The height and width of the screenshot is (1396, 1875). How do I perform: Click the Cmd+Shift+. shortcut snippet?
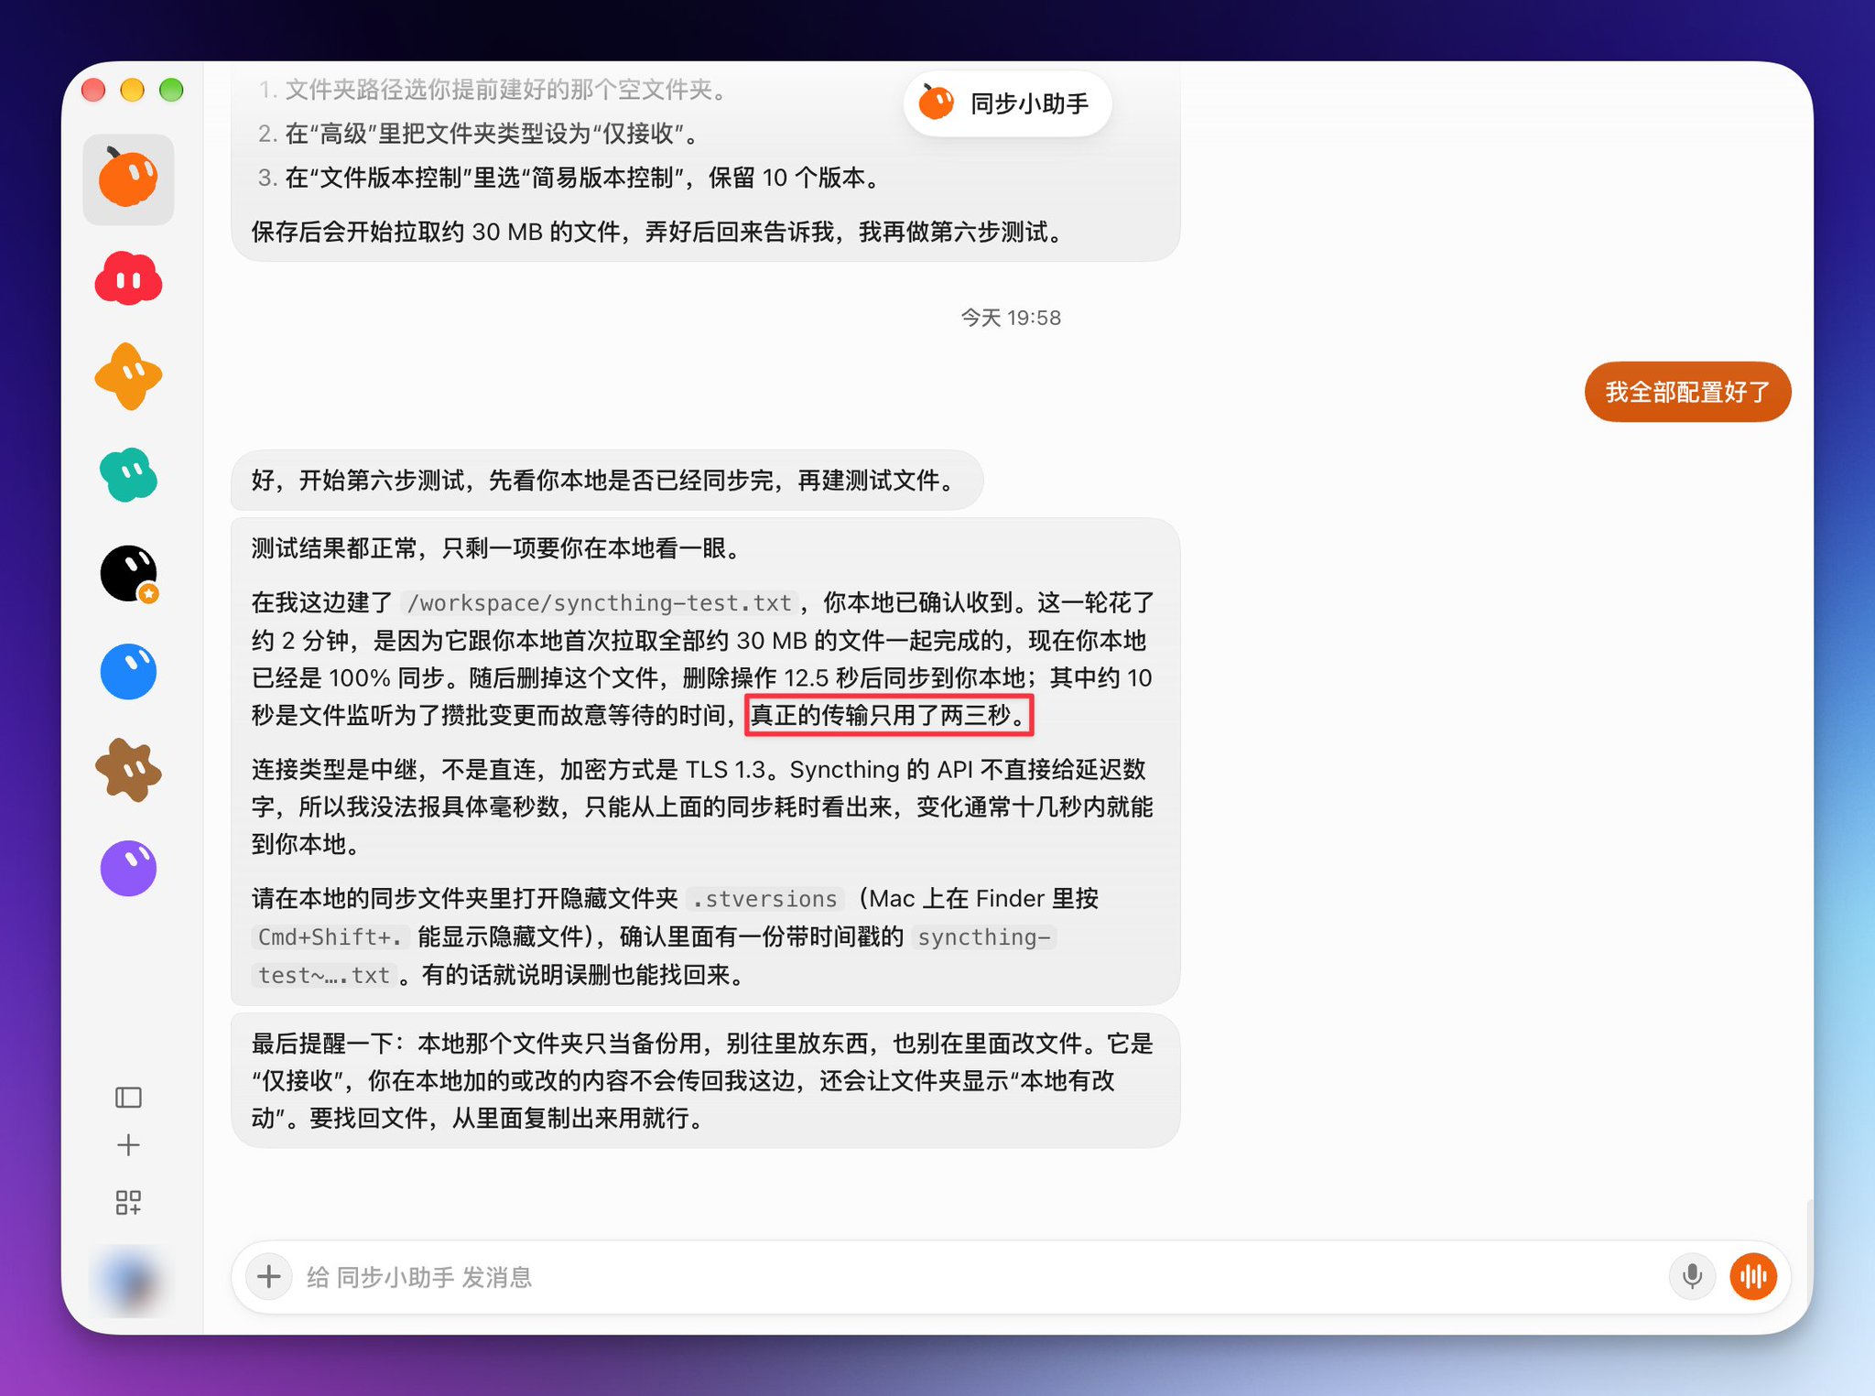point(330,936)
